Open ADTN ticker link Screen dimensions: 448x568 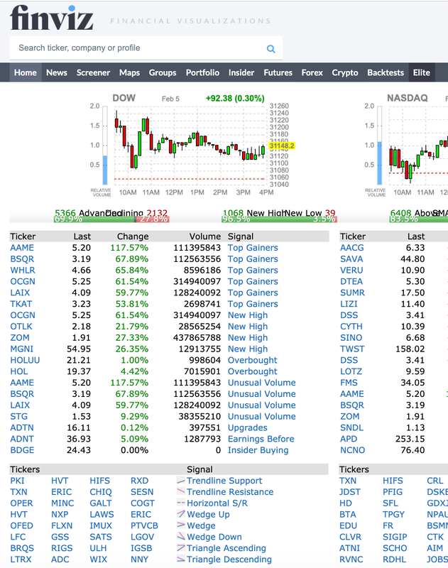pos(22,427)
